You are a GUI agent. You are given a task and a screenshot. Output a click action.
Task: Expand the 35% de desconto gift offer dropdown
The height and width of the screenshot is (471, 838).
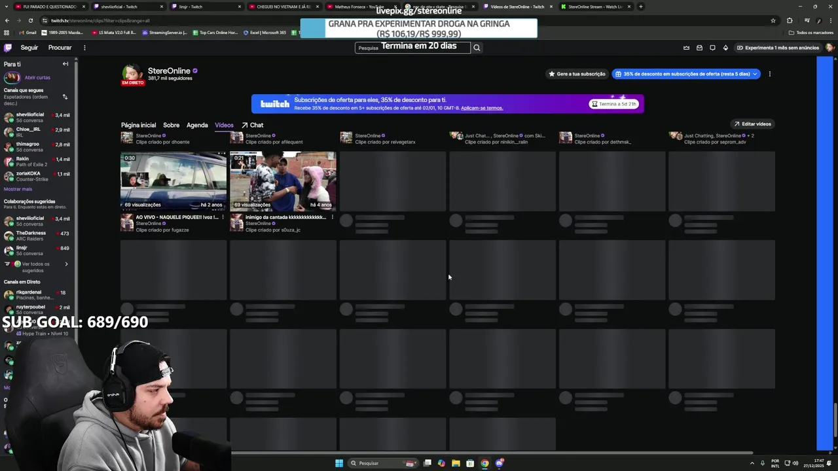(754, 74)
